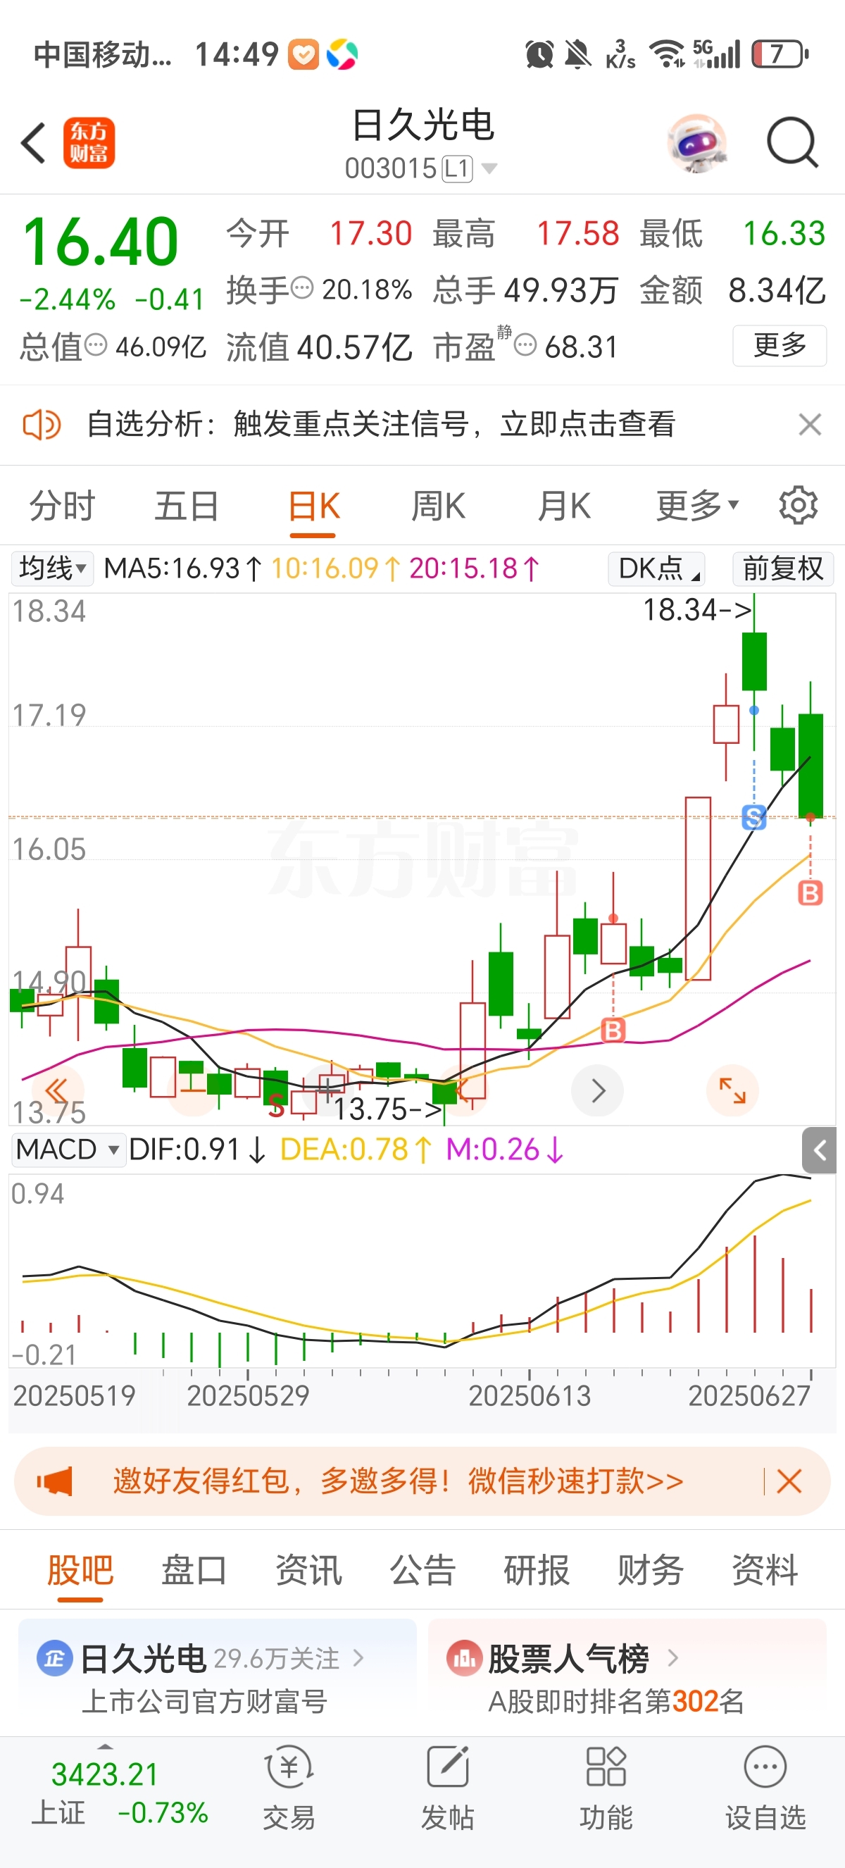The image size is (845, 1868).
Task: Tap the Wi-Fi status icon
Action: point(667,54)
